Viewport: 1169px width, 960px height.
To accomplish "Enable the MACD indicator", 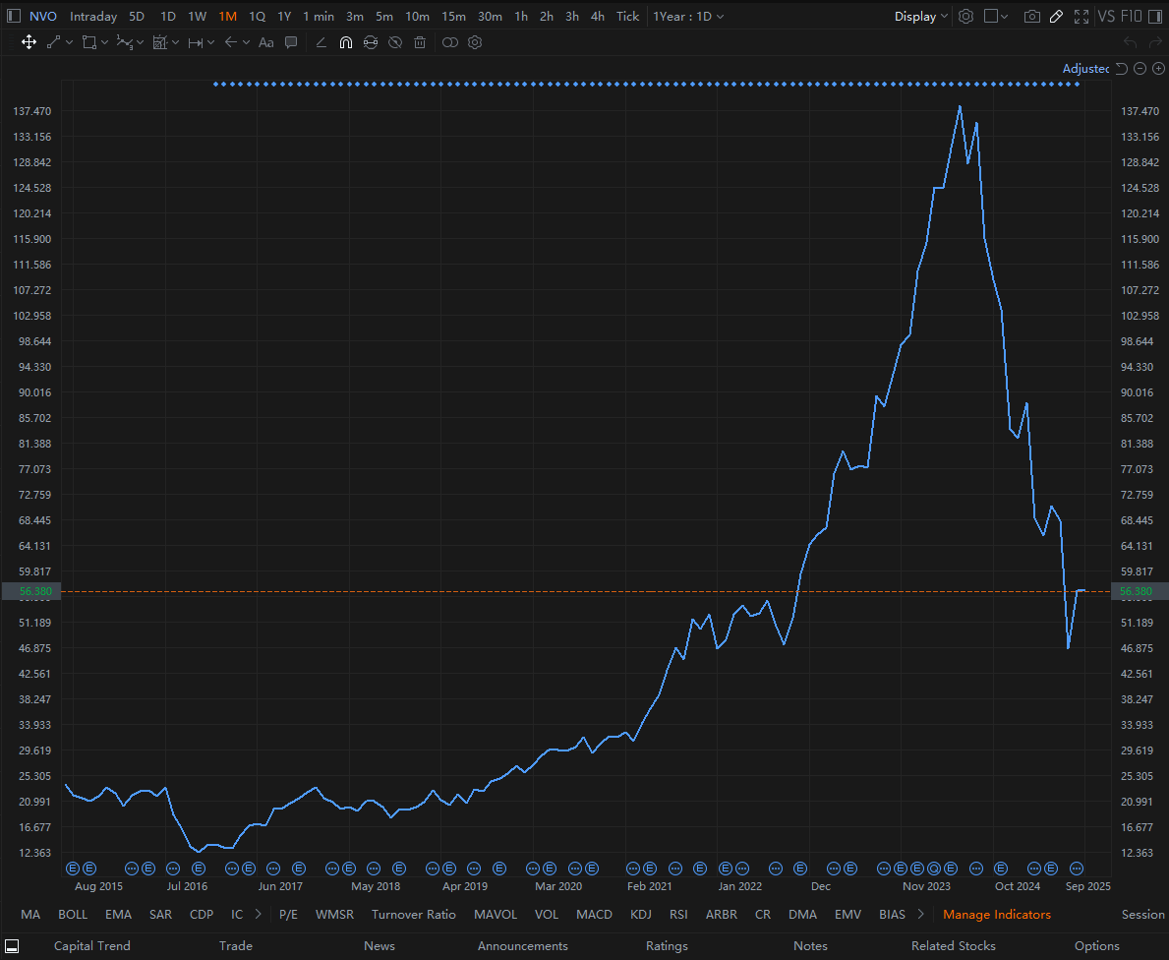I will [594, 914].
